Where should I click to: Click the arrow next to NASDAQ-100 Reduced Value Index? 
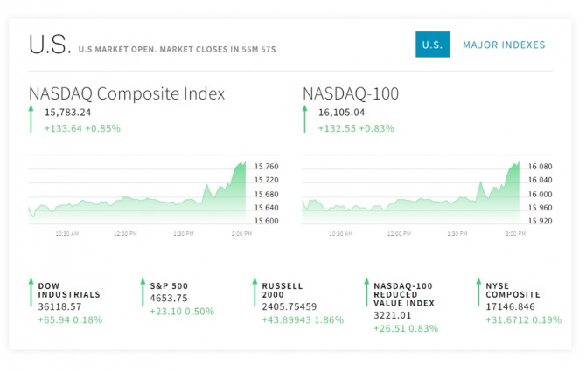click(366, 292)
